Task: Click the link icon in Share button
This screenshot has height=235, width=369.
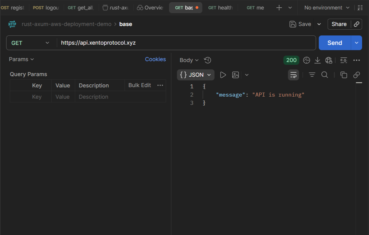Action: point(356,24)
